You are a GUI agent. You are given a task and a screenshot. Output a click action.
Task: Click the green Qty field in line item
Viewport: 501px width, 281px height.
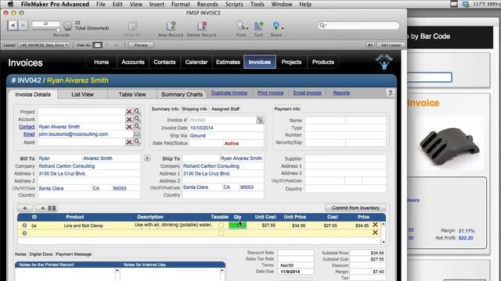pos(237,225)
